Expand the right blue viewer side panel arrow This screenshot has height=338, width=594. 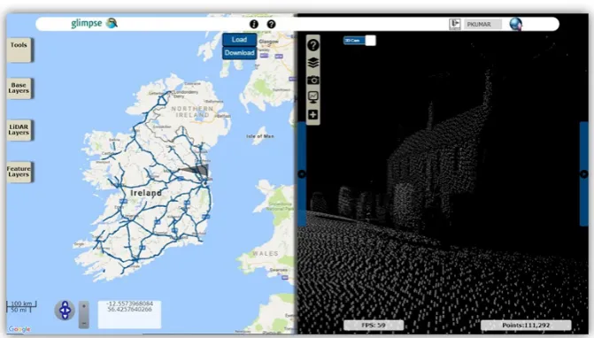pos(584,174)
